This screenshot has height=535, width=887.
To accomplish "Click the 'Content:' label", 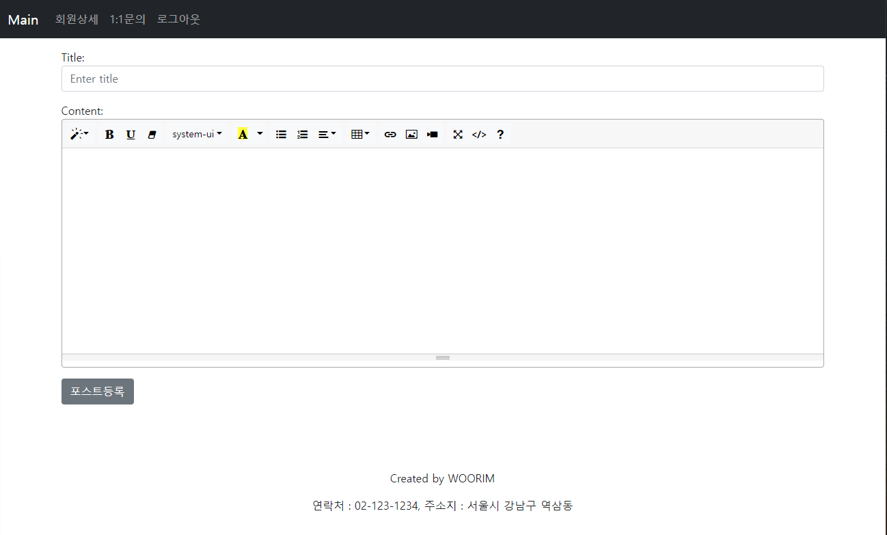I will click(x=82, y=111).
